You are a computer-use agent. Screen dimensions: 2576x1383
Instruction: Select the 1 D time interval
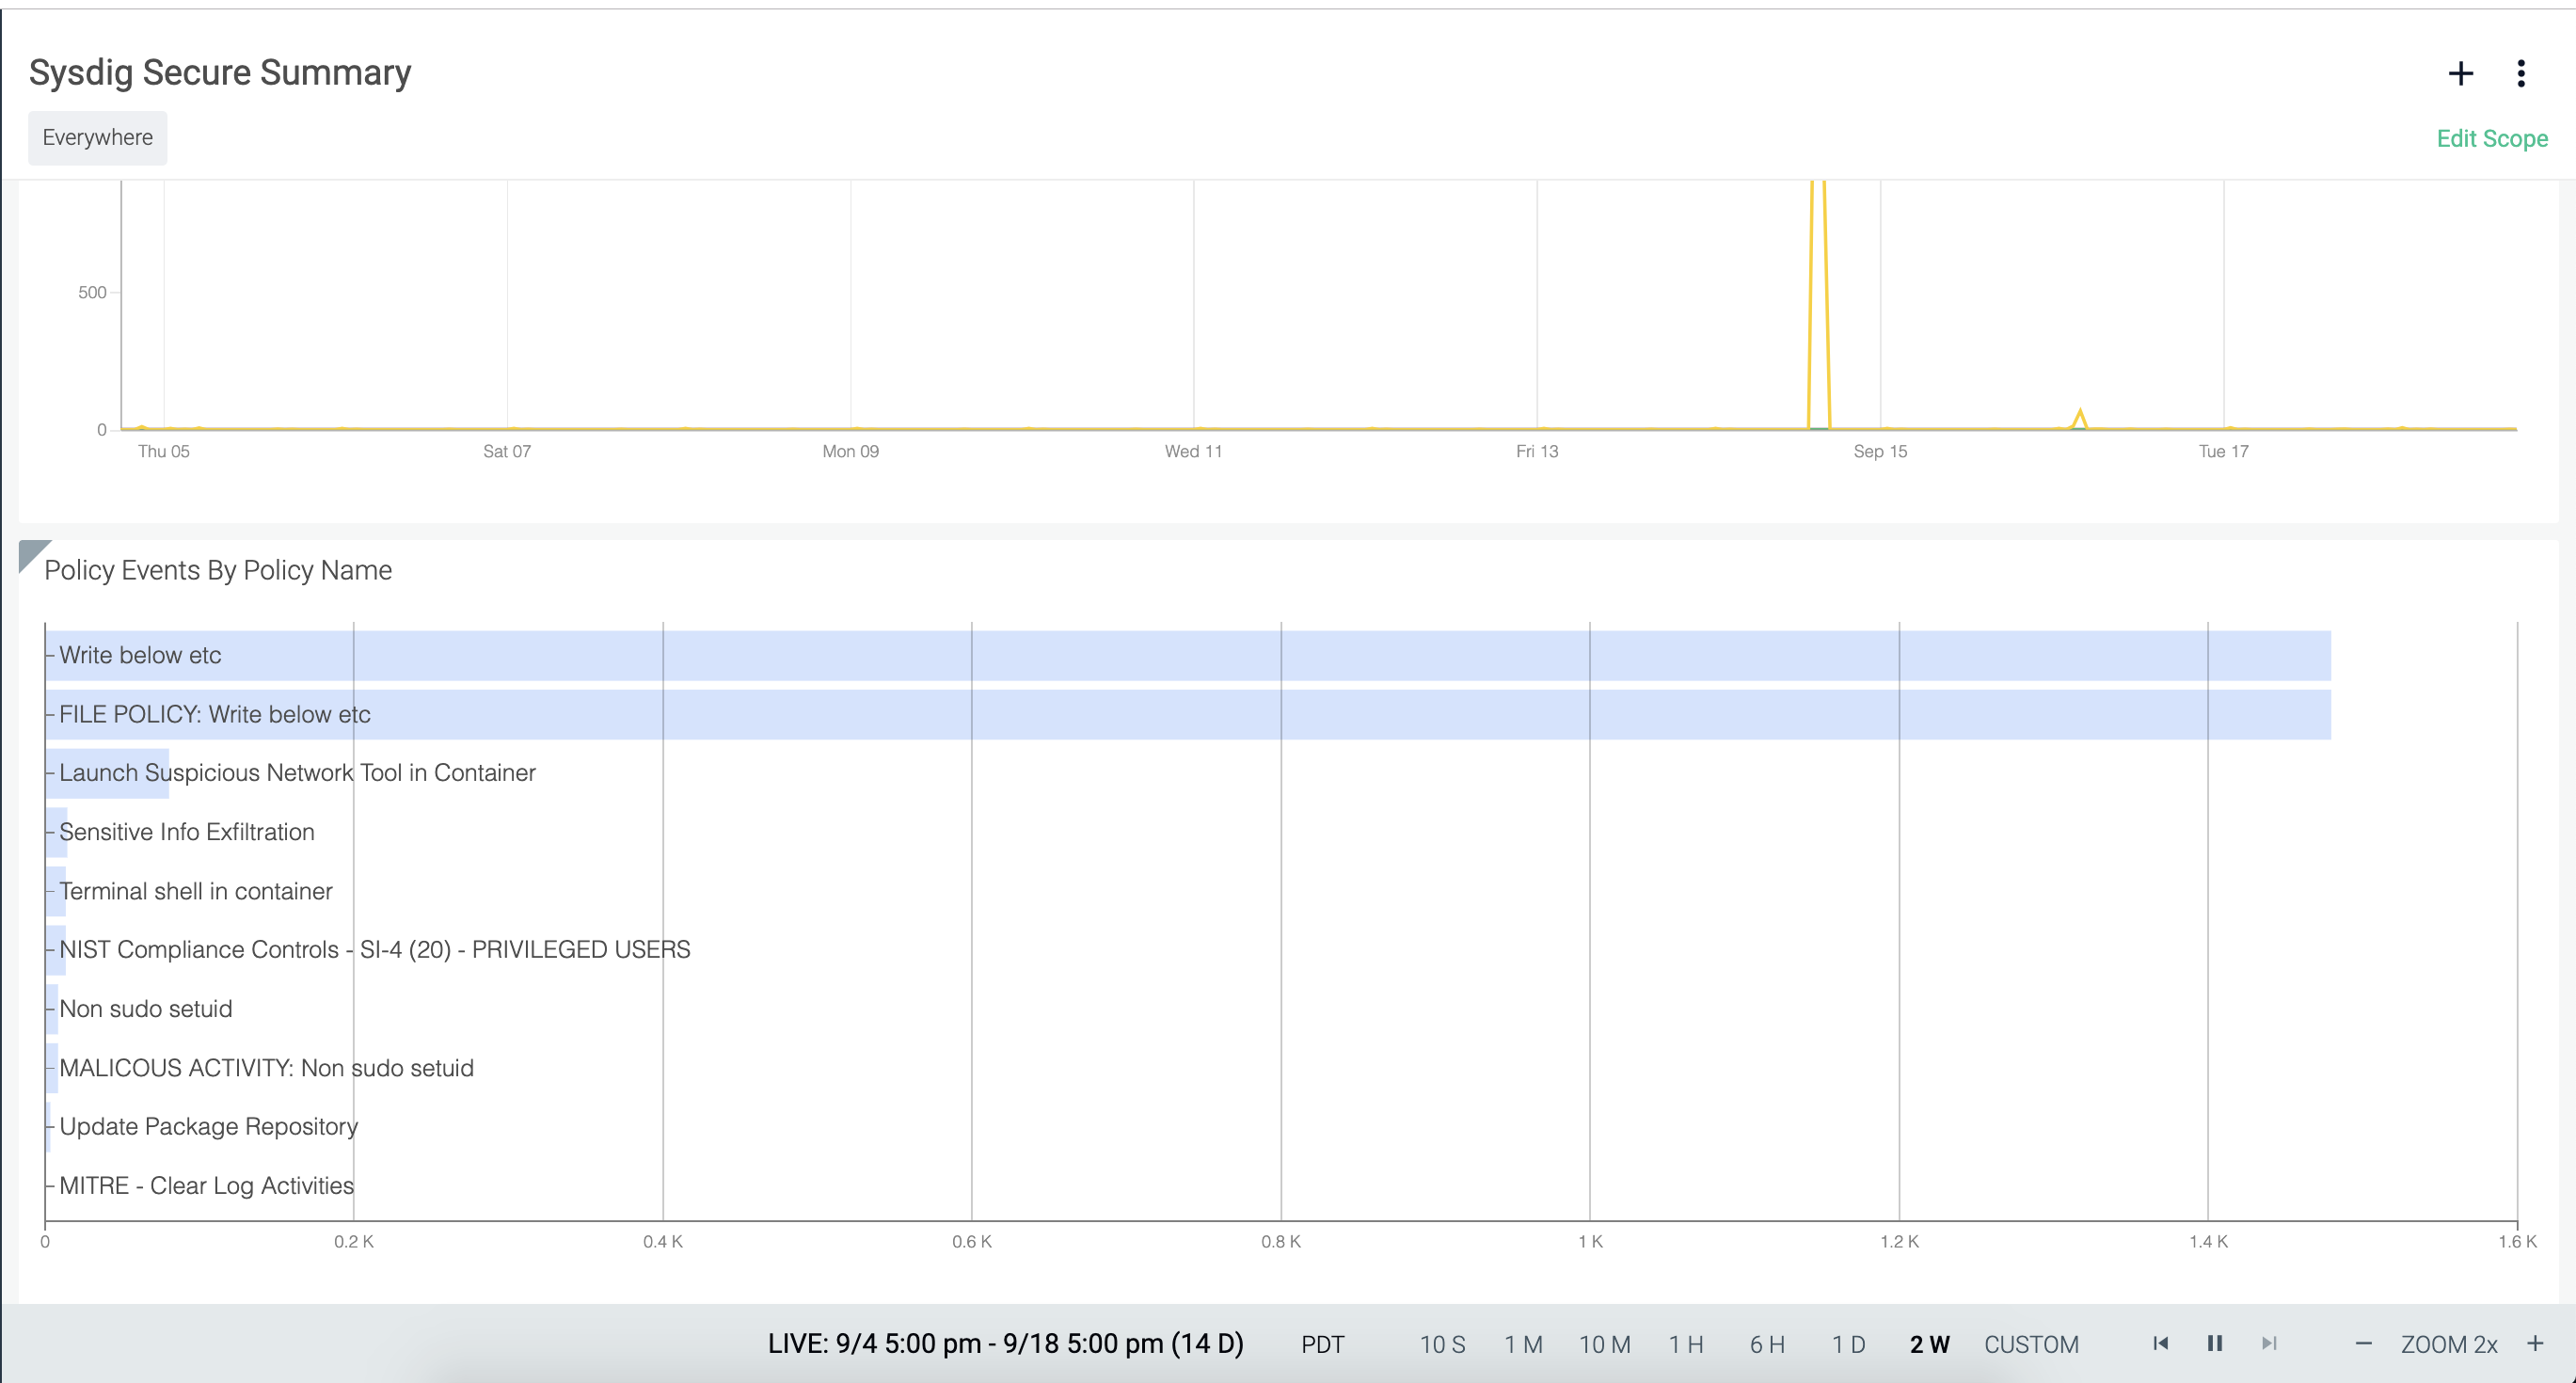(1848, 1344)
